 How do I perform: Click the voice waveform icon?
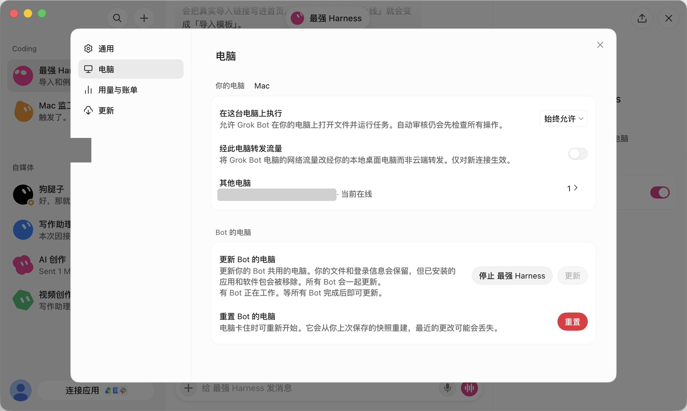point(469,388)
